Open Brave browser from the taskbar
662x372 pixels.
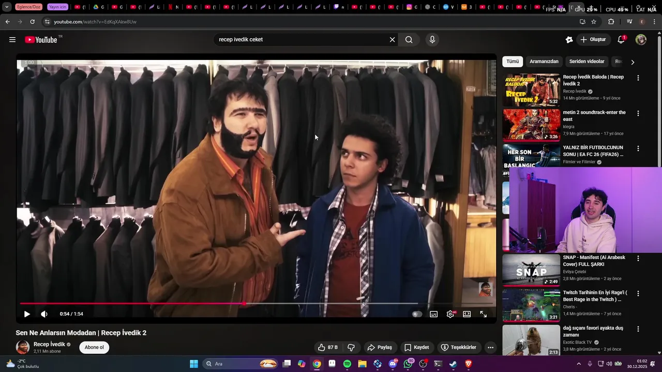[469, 364]
